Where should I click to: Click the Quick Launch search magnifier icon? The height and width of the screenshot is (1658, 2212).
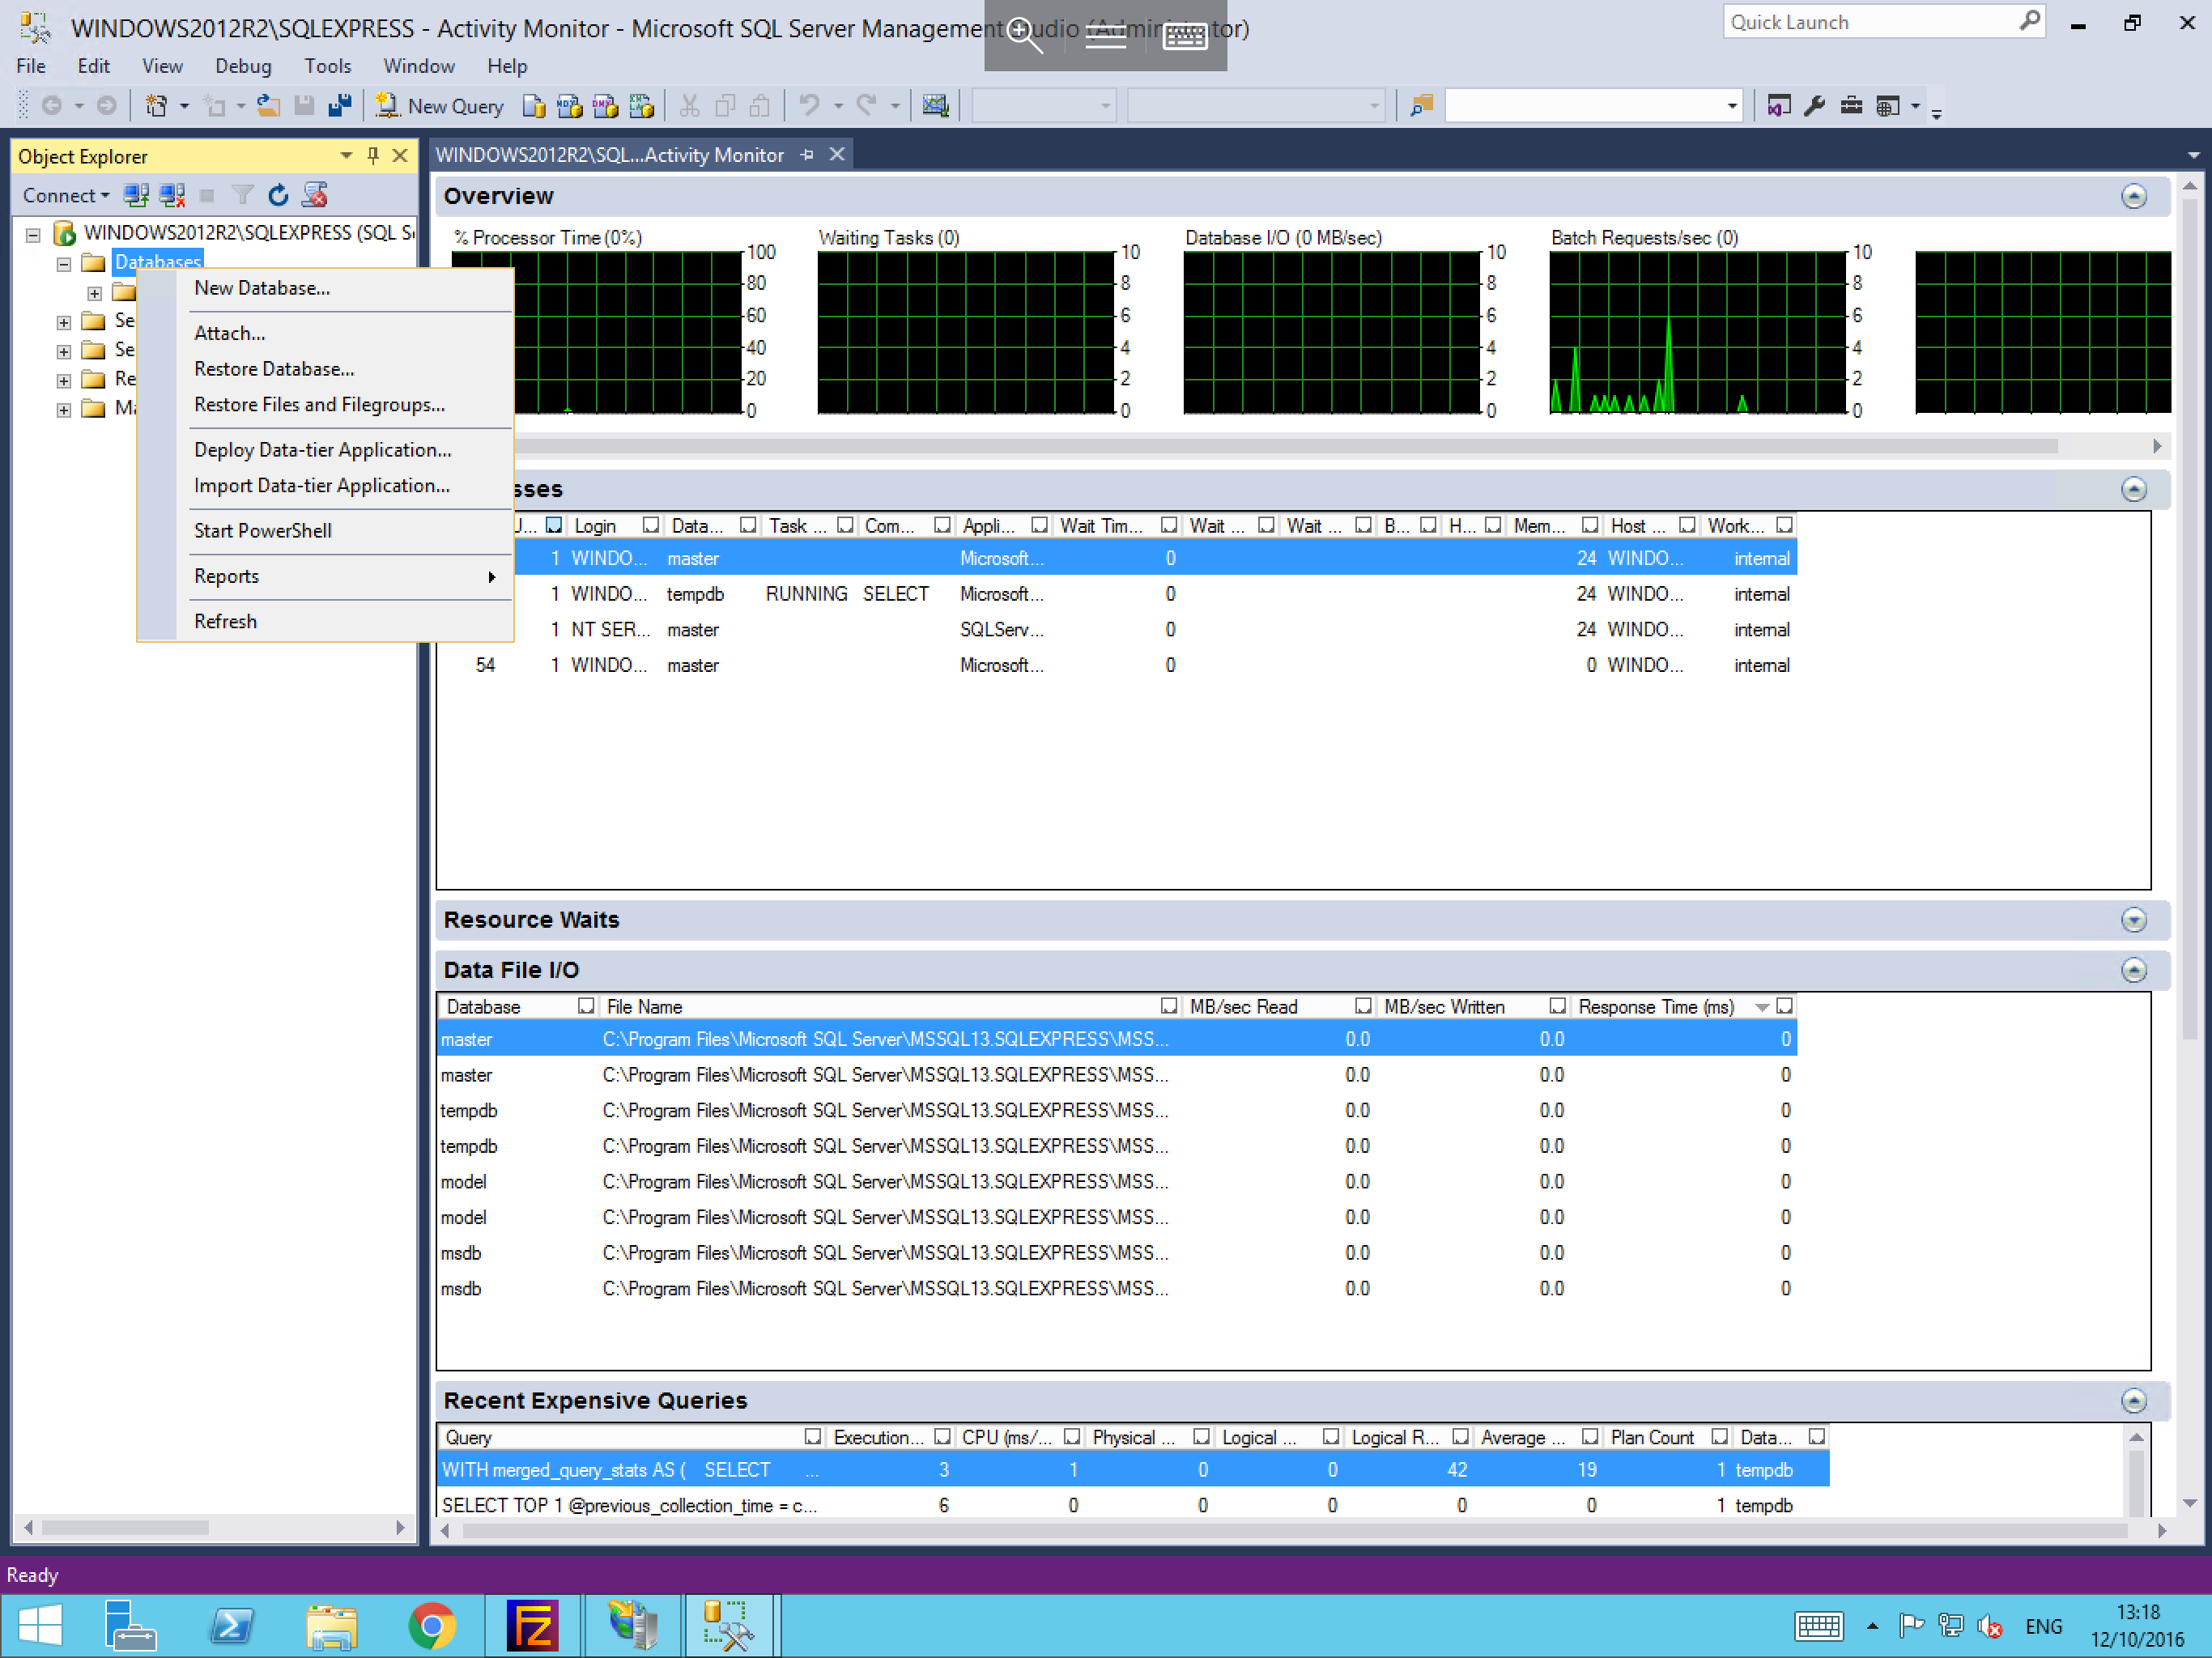click(x=2029, y=21)
